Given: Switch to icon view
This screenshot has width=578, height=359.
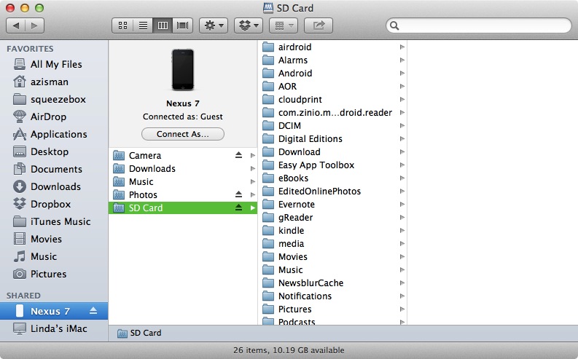Looking at the screenshot, I should (x=122, y=25).
